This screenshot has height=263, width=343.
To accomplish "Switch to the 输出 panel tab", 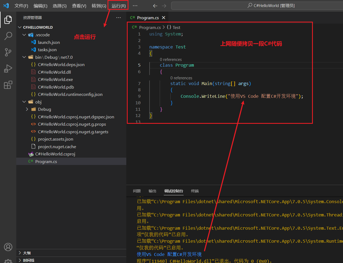I will tap(152, 191).
